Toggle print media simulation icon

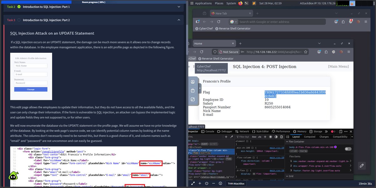281,137
